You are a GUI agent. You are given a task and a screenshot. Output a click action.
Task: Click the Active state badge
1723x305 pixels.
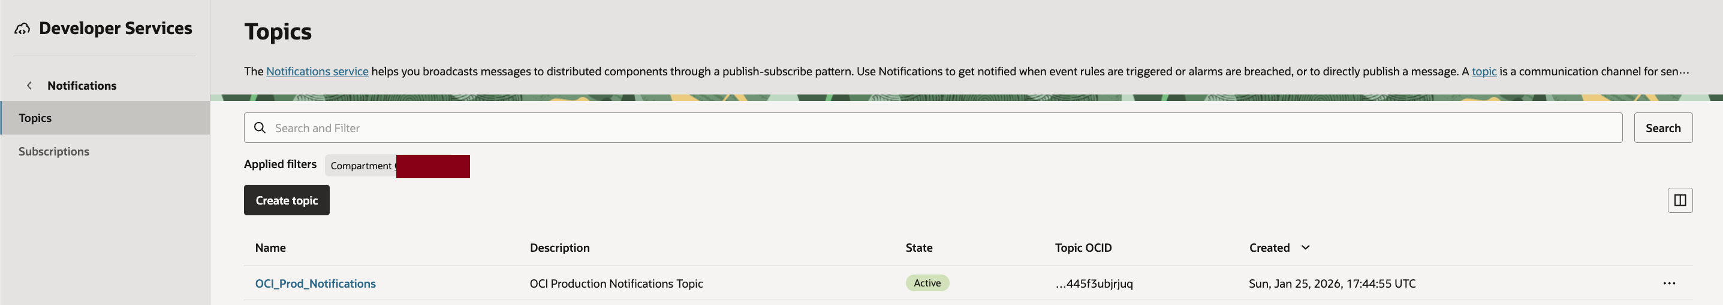(x=927, y=283)
